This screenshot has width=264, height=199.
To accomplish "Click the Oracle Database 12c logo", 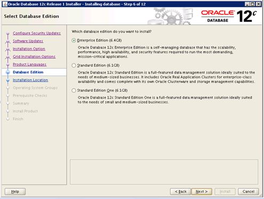I will (x=229, y=16).
